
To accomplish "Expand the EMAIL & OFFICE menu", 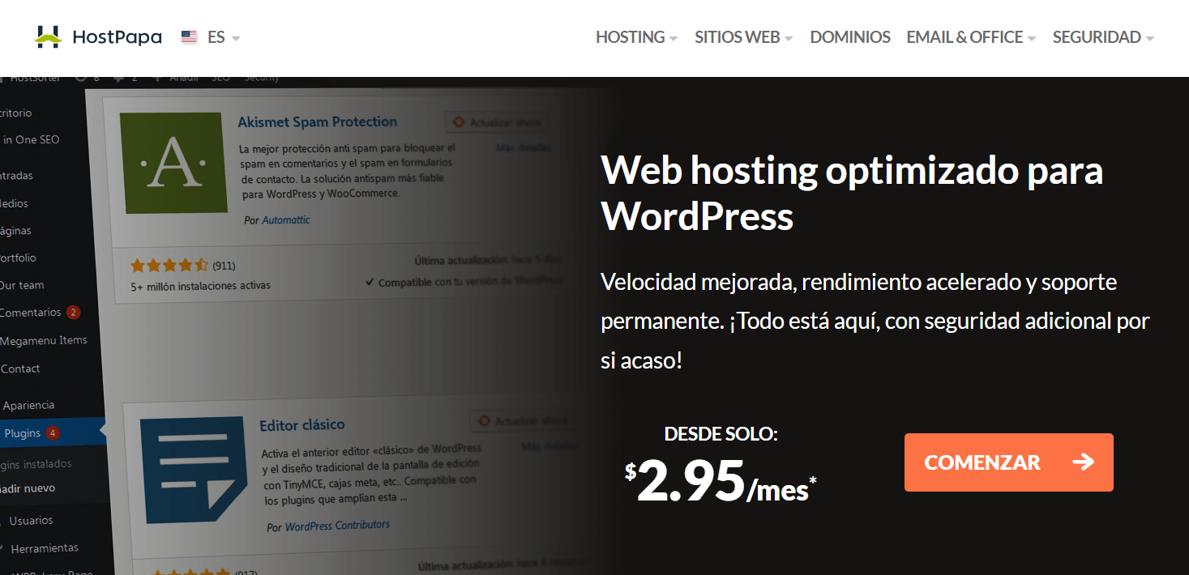I will tap(971, 37).
